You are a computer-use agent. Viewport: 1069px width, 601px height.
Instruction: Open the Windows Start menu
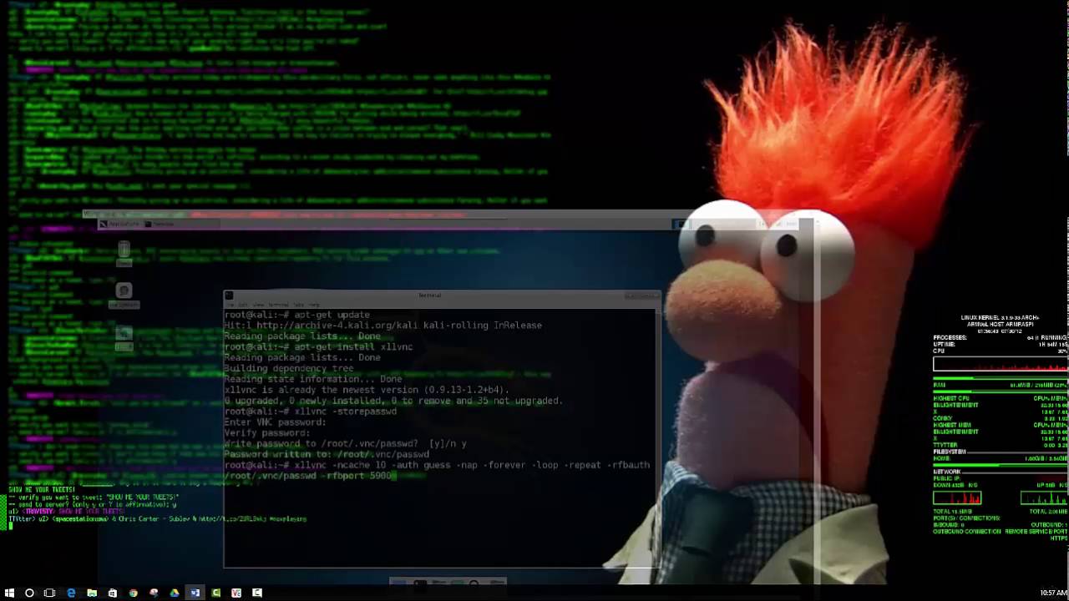click(9, 593)
